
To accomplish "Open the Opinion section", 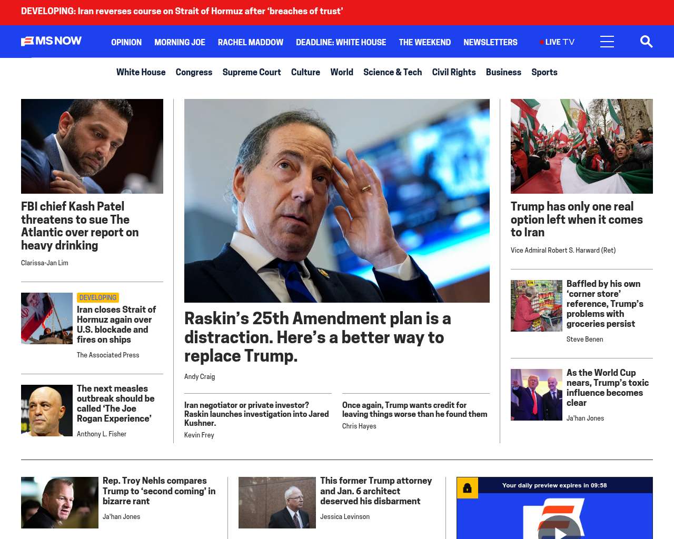I will click(x=126, y=42).
